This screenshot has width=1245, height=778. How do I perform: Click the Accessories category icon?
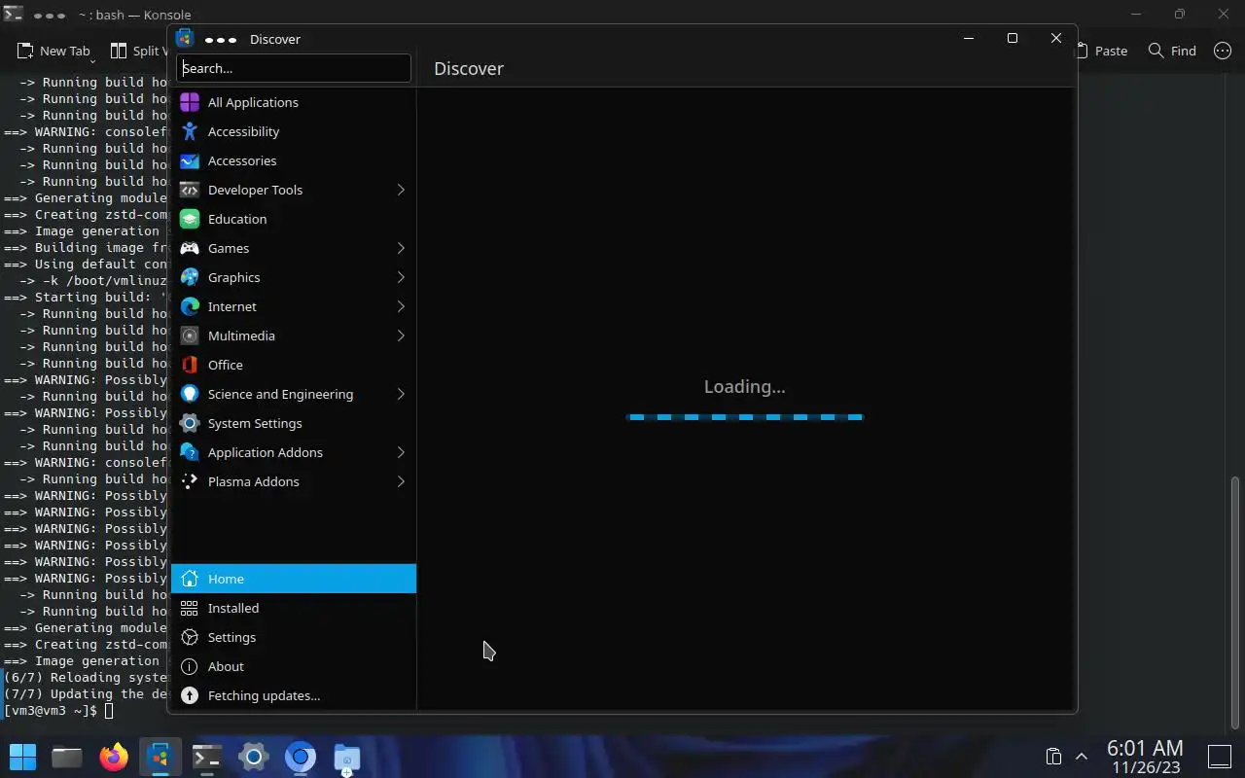pos(190,160)
